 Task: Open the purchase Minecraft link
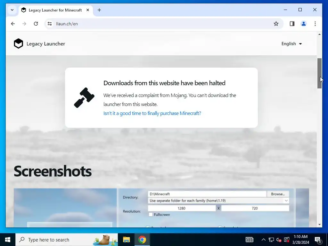pos(152,113)
